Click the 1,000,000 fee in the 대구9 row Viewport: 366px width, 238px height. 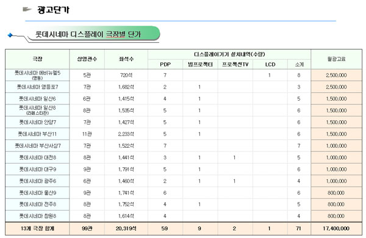click(336, 169)
